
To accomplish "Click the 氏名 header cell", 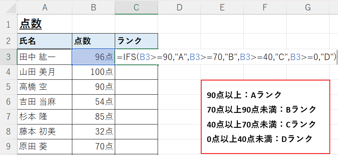I will click(45, 41).
